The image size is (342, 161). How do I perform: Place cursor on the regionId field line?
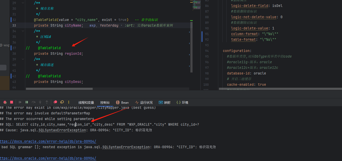[74, 54]
